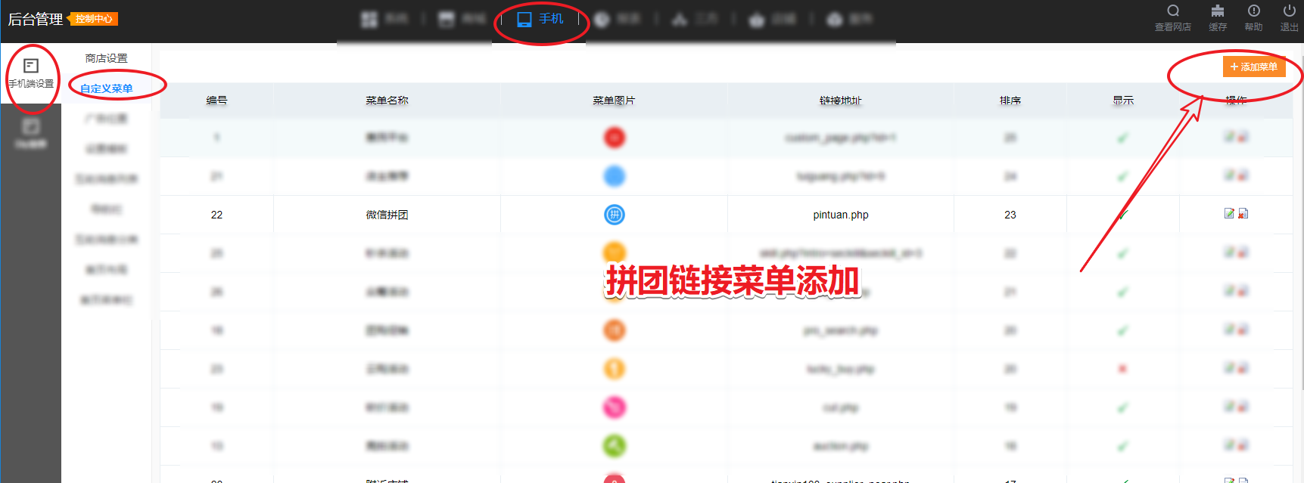Click the 微信拼团 menu name cell
The image size is (1304, 483).
pyautogui.click(x=387, y=215)
